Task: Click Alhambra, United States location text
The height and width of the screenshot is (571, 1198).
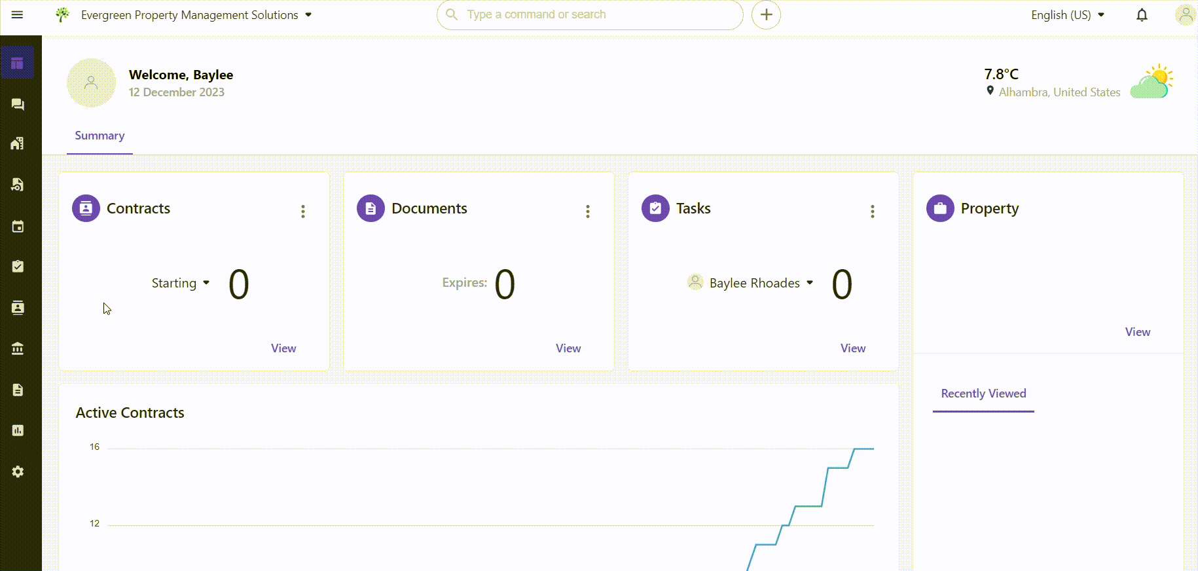Action: (1059, 92)
